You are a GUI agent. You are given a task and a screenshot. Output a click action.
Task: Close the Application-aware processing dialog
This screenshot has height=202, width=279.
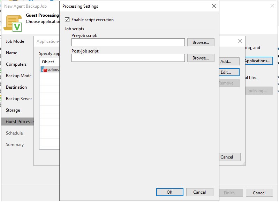[240, 41]
